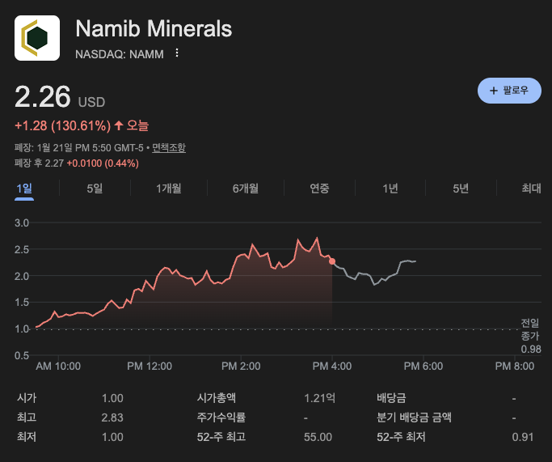The image size is (552, 462).
Task: Click the 52-주 최고 value 55.00
Action: coord(318,437)
